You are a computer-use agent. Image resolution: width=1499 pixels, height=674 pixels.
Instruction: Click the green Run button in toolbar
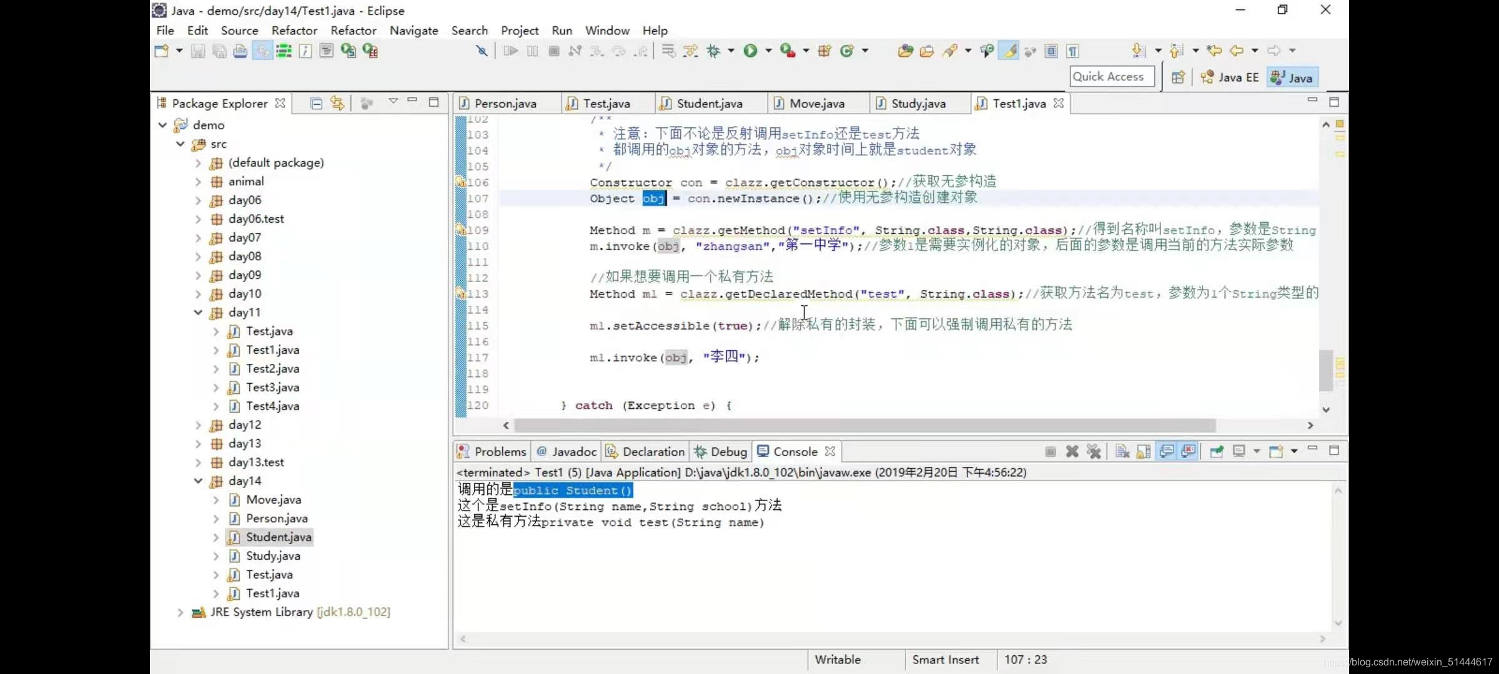(x=750, y=51)
